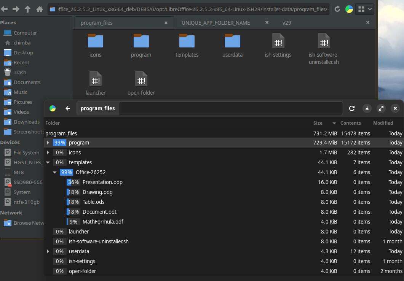This screenshot has width=404, height=281.
Task: Go back in file manager history
Action: pyautogui.click(x=4, y=9)
